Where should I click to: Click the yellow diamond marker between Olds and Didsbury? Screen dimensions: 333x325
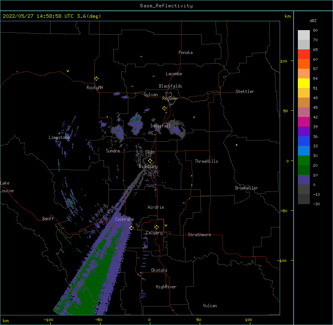(x=150, y=161)
